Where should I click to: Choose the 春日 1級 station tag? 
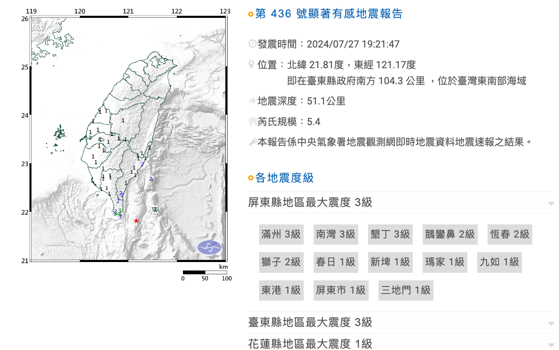click(x=336, y=262)
